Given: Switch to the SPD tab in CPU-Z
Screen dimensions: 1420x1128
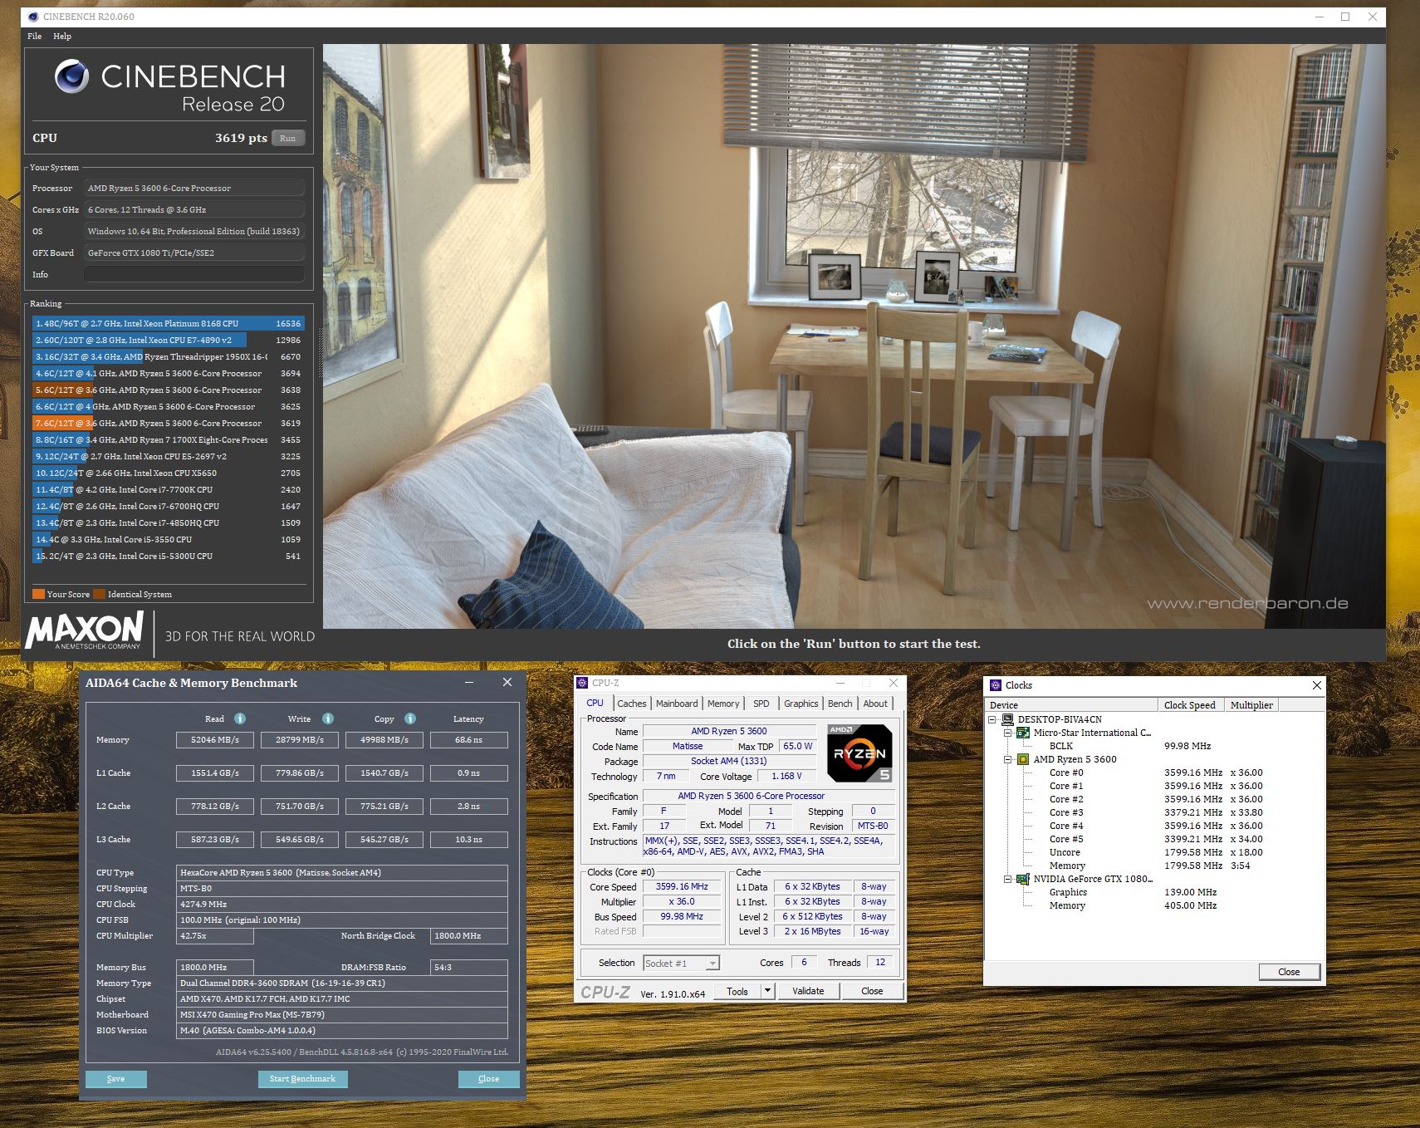Looking at the screenshot, I should (761, 704).
